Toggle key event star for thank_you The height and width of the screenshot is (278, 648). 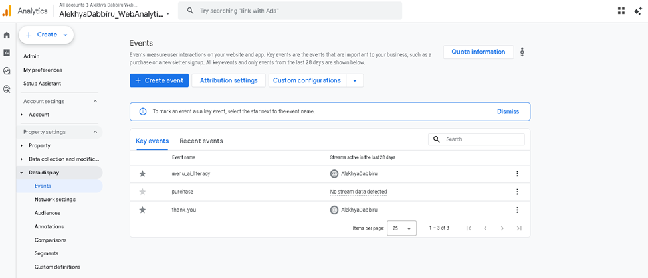point(142,210)
